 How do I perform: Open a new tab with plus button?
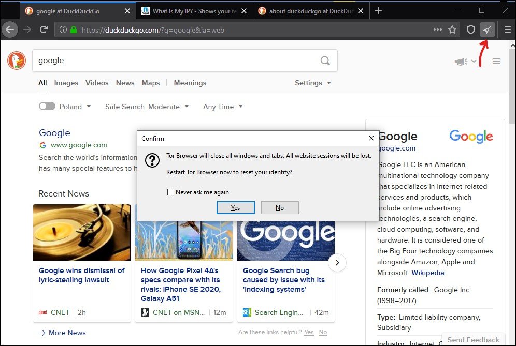tap(378, 10)
